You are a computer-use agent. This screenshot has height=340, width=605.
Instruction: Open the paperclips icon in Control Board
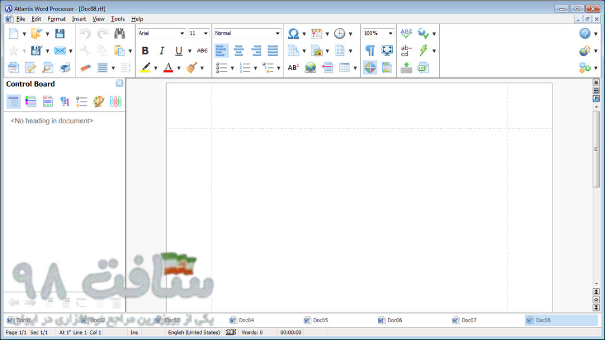coord(115,102)
